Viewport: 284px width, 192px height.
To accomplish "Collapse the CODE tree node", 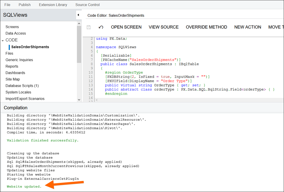I will point(3,40).
